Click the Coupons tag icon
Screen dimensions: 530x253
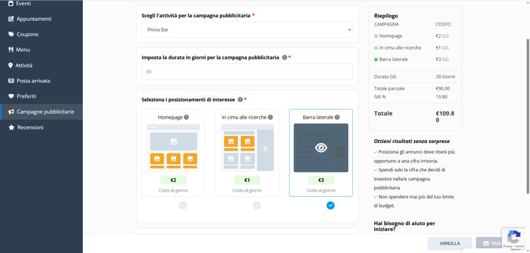click(11, 35)
